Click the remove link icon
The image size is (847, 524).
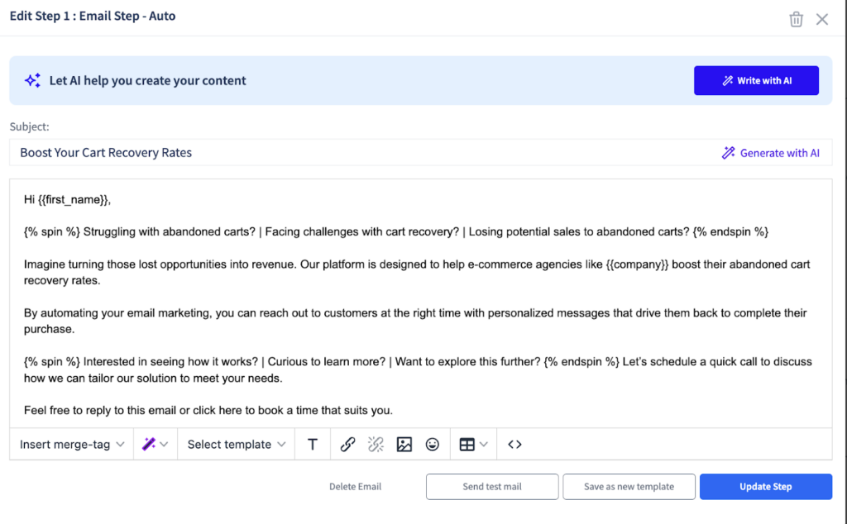[x=376, y=444]
